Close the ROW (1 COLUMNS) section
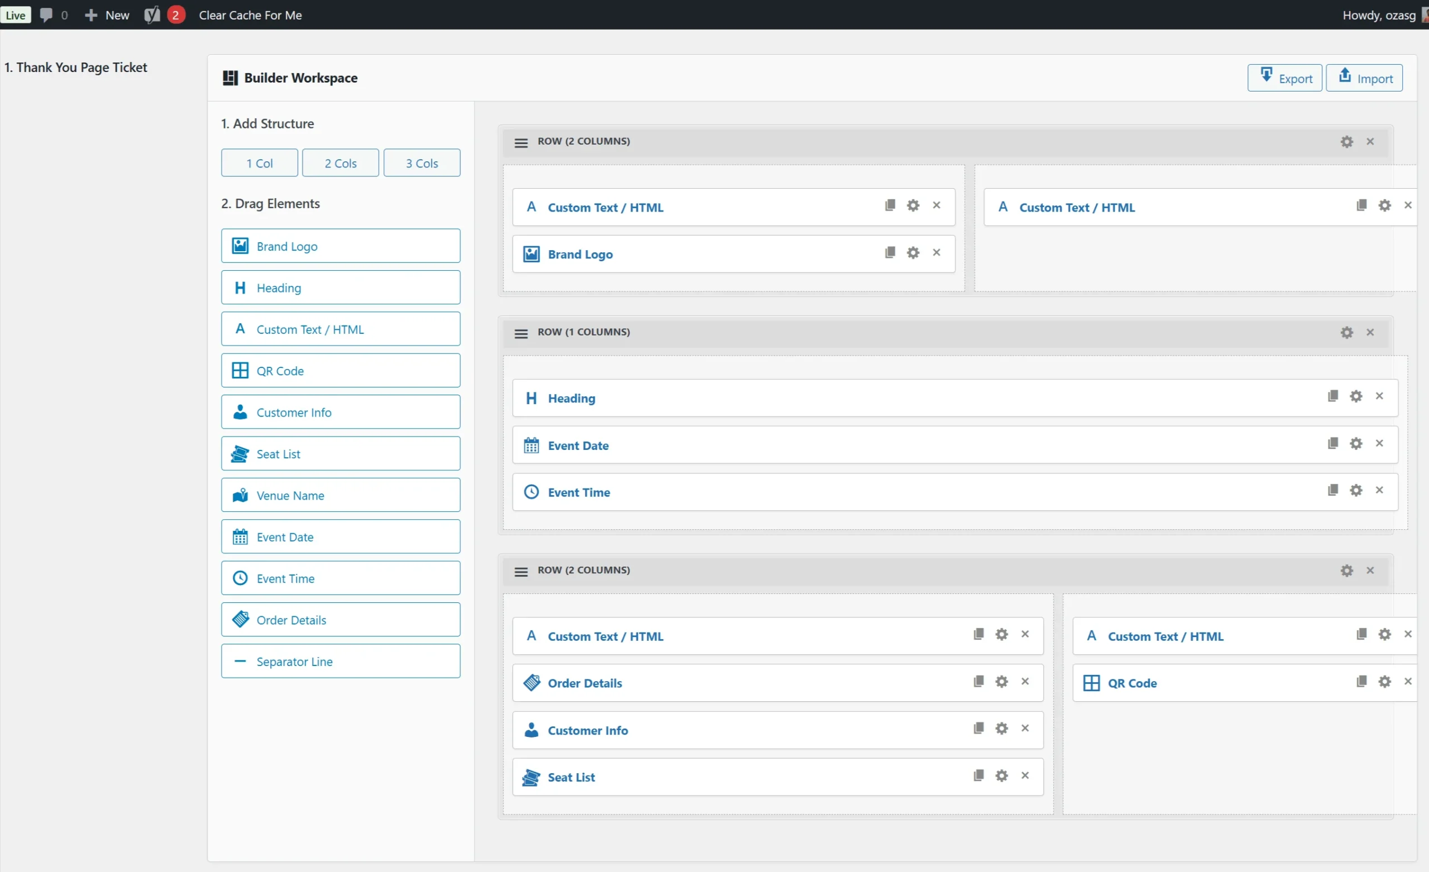Viewport: 1429px width, 872px height. [1370, 332]
